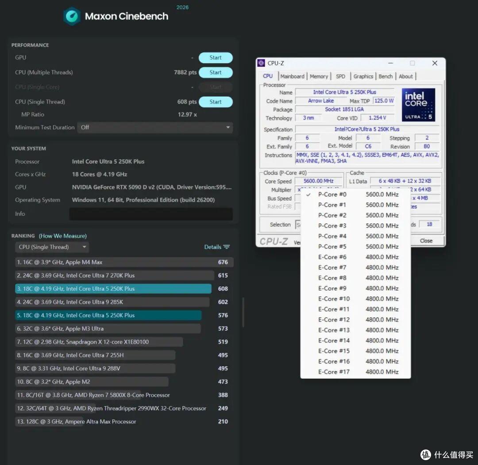The image size is (478, 465).
Task: Select E-Core #9 in the core list
Action: 355,288
